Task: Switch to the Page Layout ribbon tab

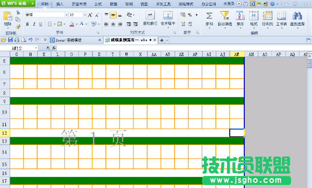Action: click(x=79, y=4)
